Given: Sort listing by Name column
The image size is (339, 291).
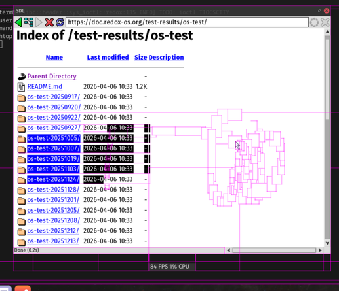Looking at the screenshot, I should coord(54,58).
